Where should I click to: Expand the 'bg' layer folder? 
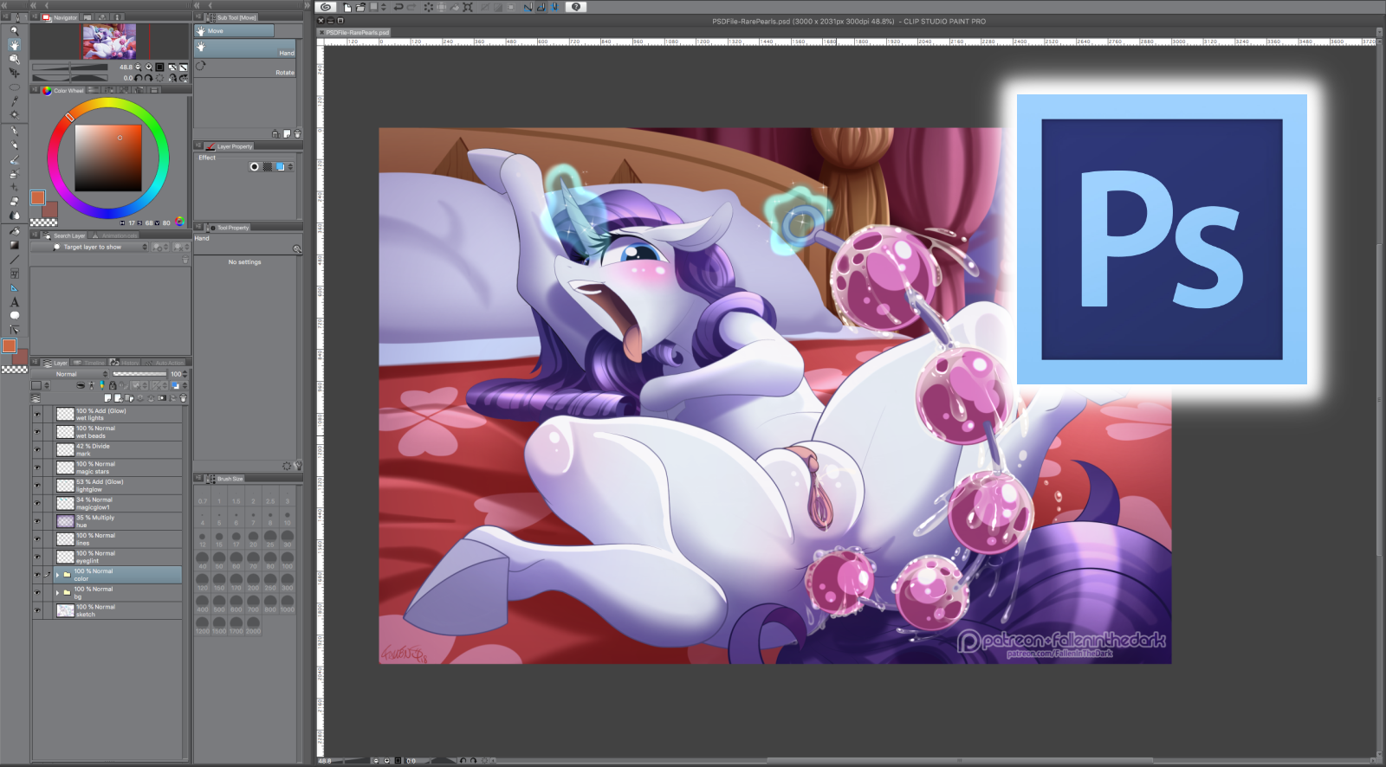pyautogui.click(x=58, y=593)
